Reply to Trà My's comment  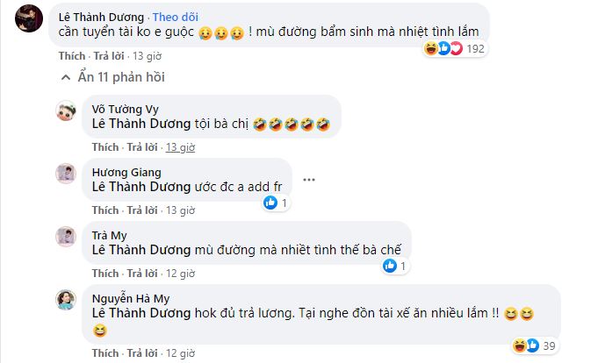click(144, 273)
